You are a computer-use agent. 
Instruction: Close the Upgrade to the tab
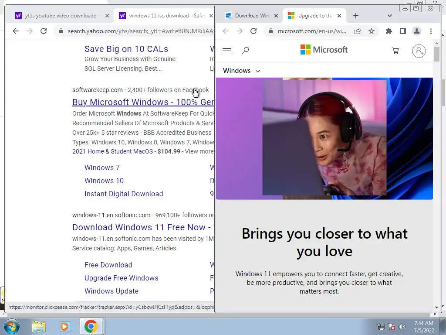point(339,16)
